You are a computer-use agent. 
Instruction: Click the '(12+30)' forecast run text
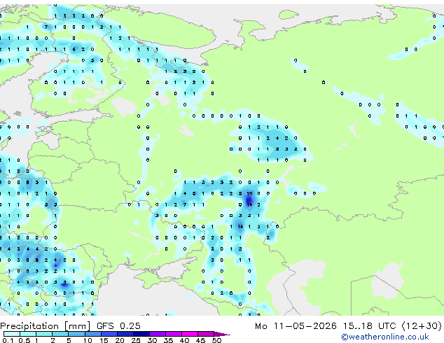tap(422, 325)
